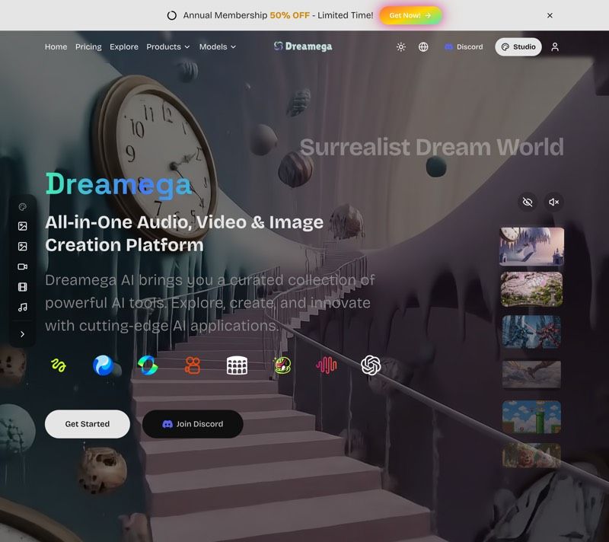The image size is (609, 542).
Task: Select the image creation icon in the sidebar
Action: (x=22, y=226)
